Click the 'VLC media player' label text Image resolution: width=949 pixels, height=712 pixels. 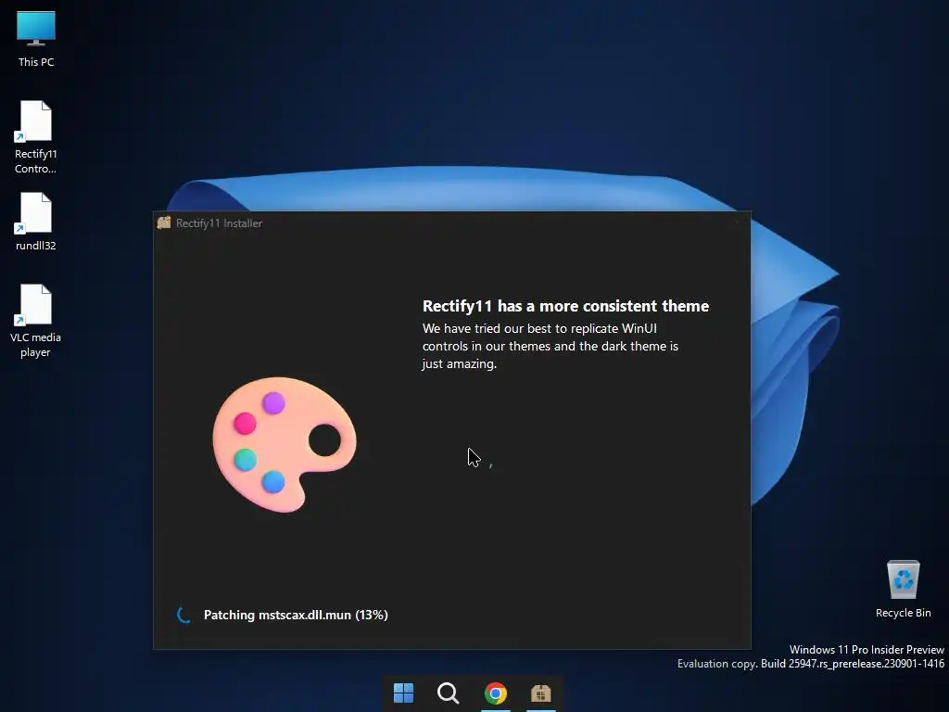tap(36, 345)
